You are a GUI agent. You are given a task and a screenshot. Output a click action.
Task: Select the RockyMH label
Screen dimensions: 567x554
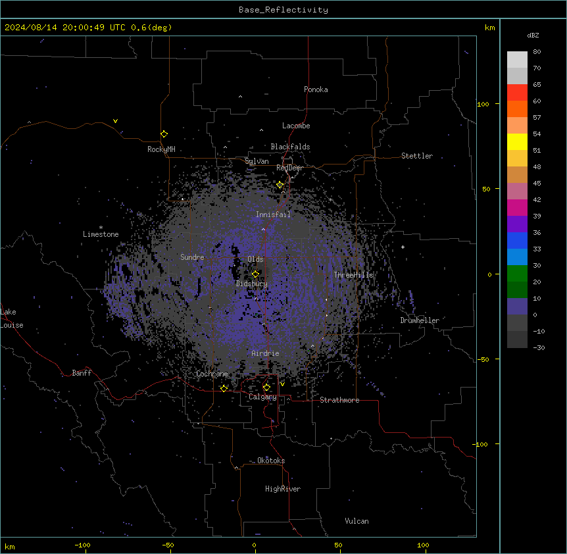tap(161, 149)
